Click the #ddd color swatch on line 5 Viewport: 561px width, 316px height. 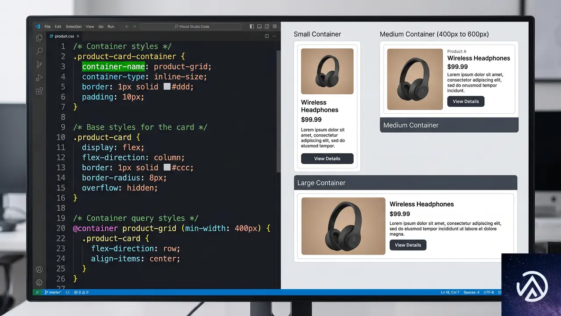167,86
